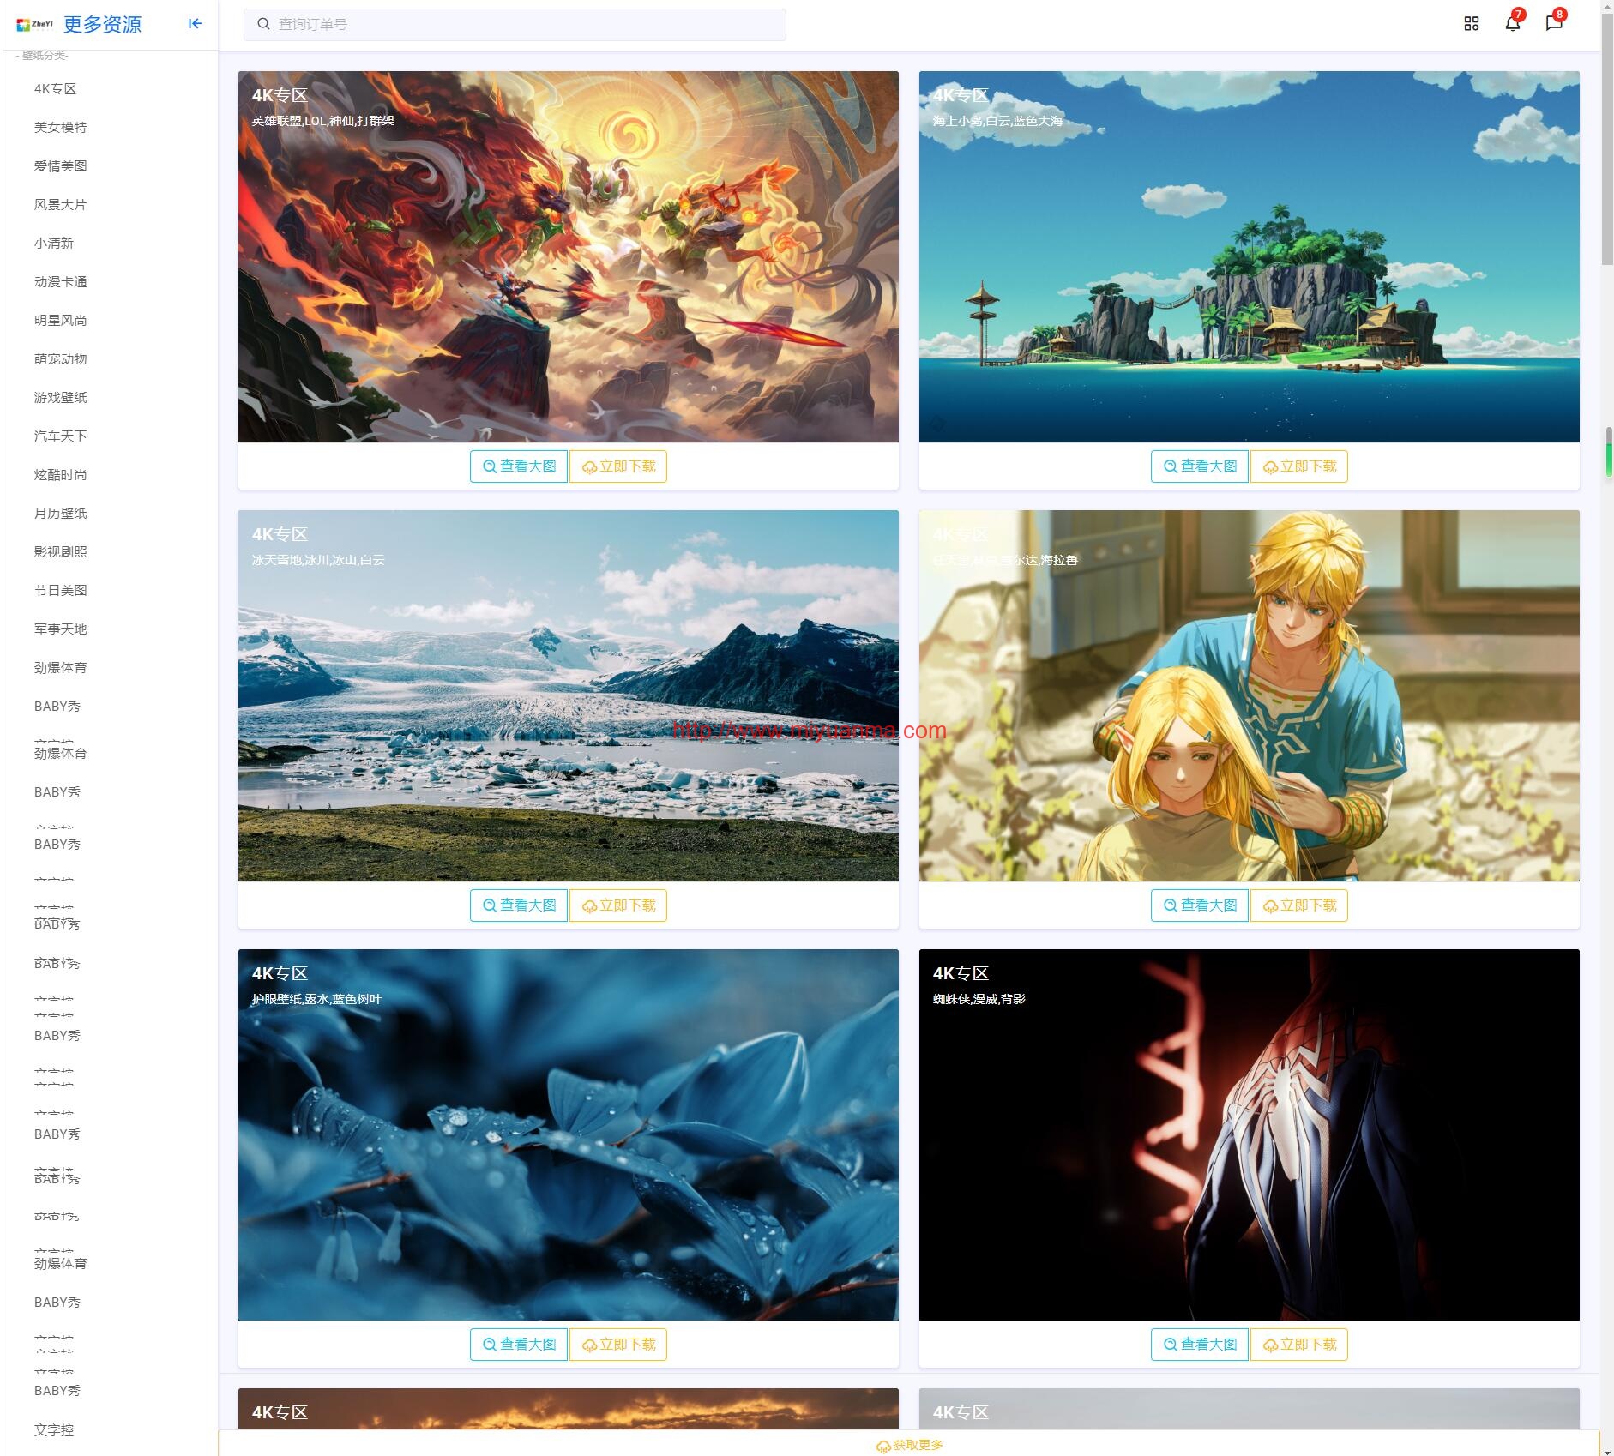Click tags text 蜘蛛侠,漫威,背影

coord(979,999)
